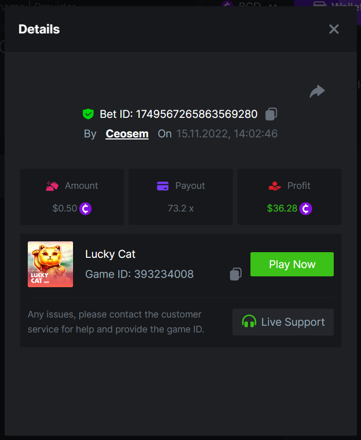Copy the Bet ID number
This screenshot has width=361, height=440.
click(x=271, y=114)
